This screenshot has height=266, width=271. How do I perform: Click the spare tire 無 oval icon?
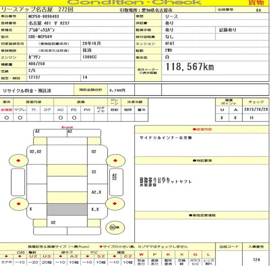coord(115,227)
